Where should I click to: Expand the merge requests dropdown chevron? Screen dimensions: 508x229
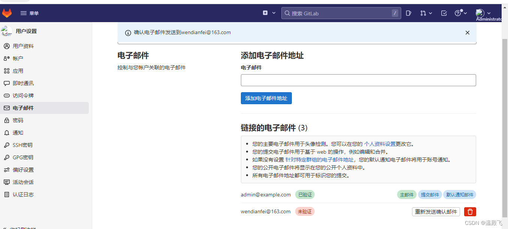[x=430, y=13]
